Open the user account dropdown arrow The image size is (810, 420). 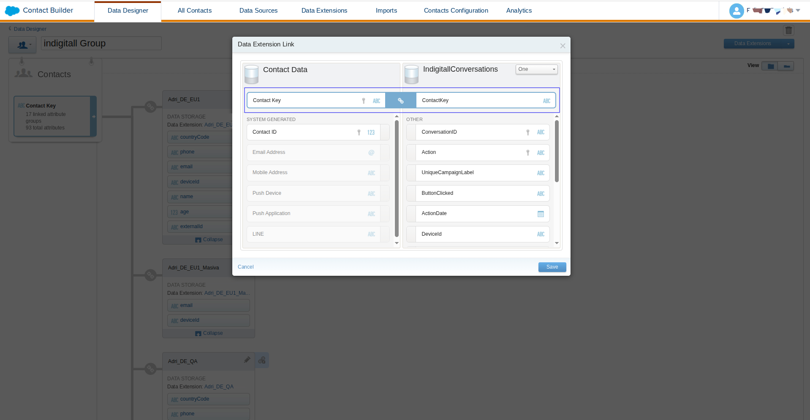pyautogui.click(x=798, y=11)
